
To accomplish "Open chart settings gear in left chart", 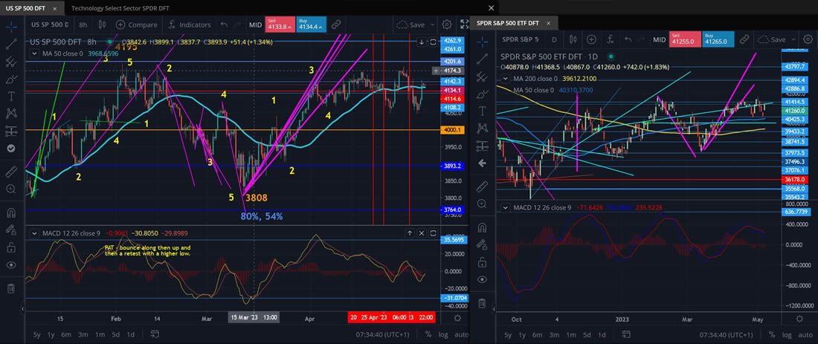I will tap(447, 25).
